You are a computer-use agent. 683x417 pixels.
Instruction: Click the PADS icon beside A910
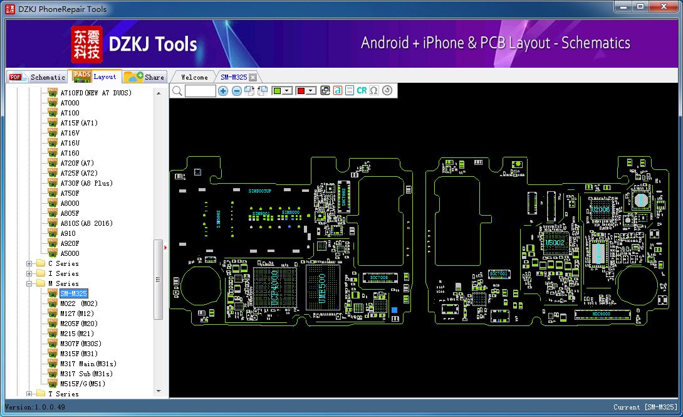pos(53,233)
